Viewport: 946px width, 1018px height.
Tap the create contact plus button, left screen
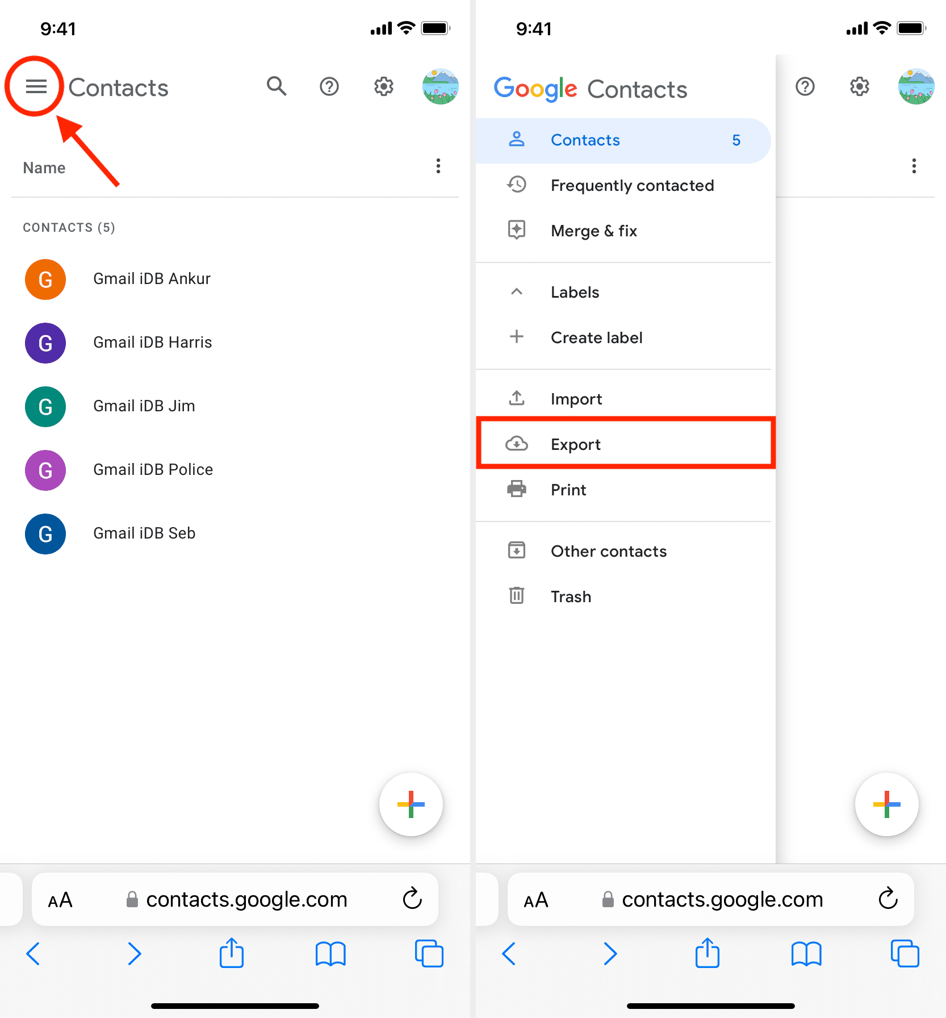coord(411,804)
